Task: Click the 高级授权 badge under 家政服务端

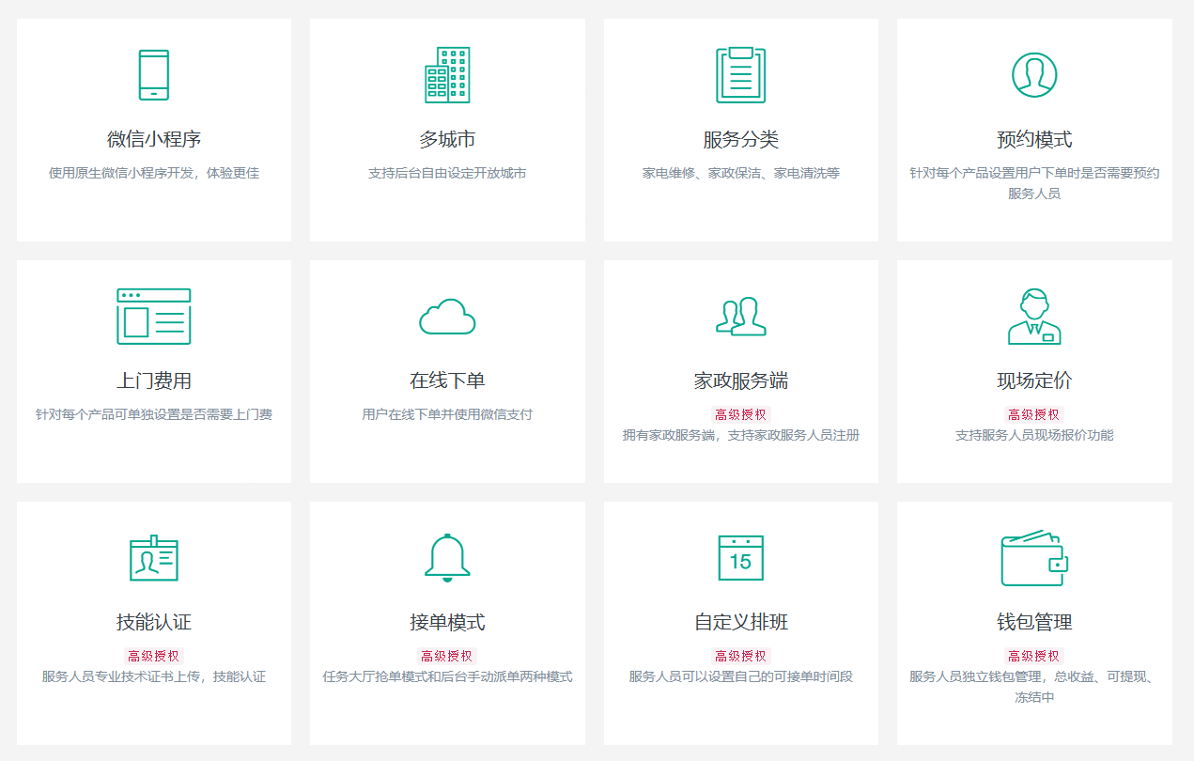Action: (741, 413)
